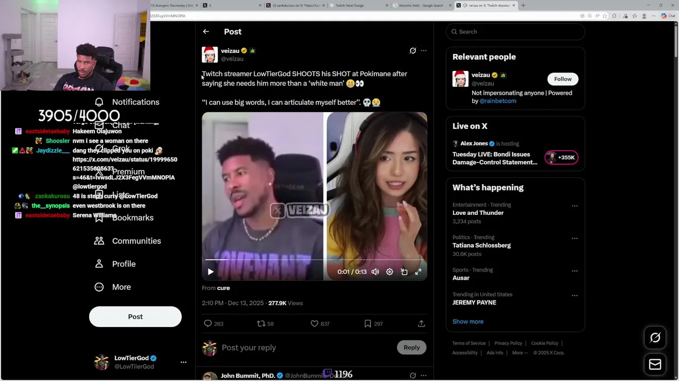Open options for Tatiana Schlossberg trend
679x381 pixels.
574,239
